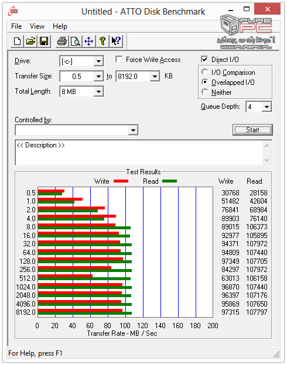Click write value 63013

pyautogui.click(x=230, y=278)
